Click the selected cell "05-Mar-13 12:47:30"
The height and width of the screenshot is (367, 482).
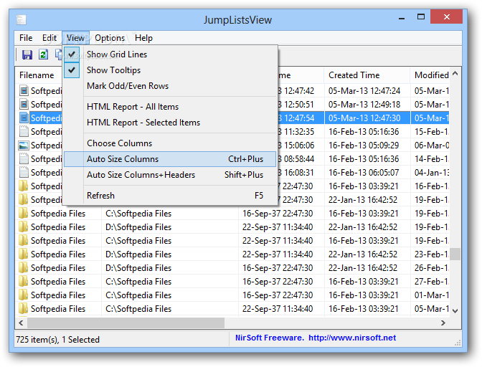tap(364, 118)
